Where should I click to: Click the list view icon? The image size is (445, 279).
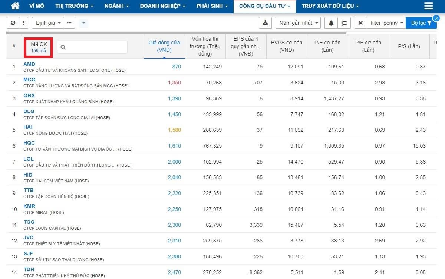click(344, 23)
